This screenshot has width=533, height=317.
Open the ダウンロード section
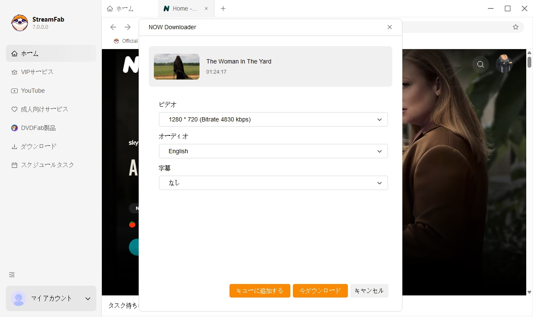tap(38, 146)
